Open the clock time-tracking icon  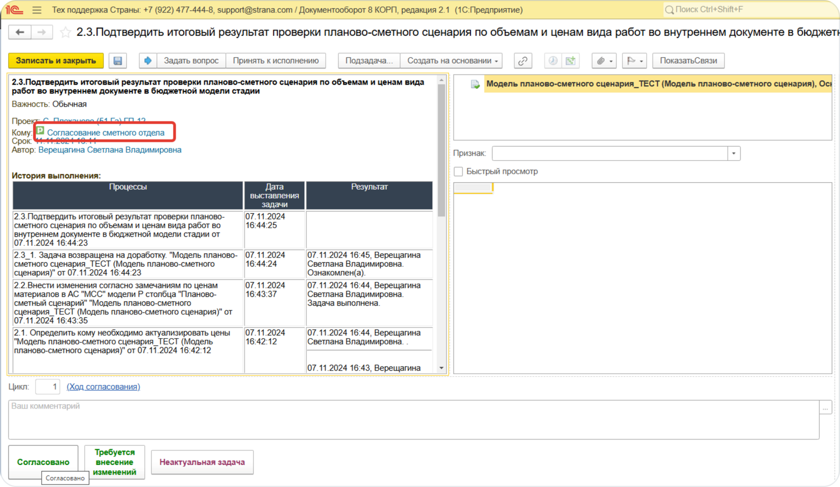coord(552,60)
